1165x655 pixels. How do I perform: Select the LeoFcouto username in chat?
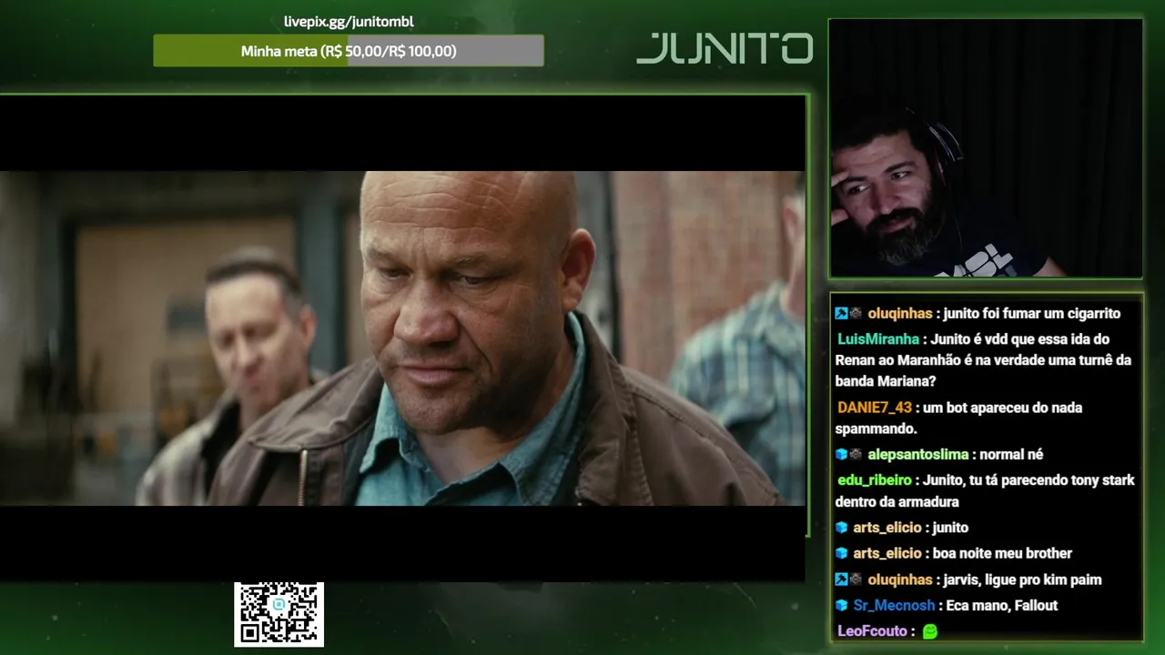click(x=872, y=630)
